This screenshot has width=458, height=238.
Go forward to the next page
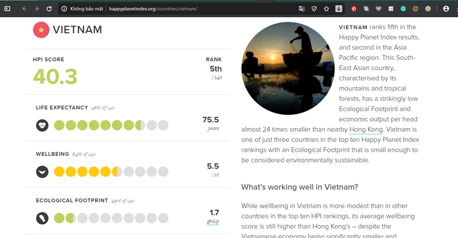coord(37,9)
